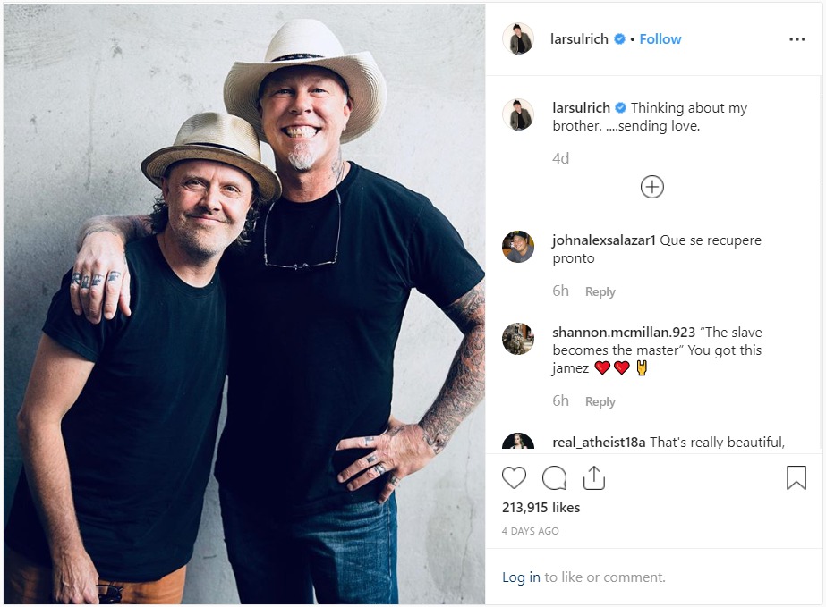The width and height of the screenshot is (826, 607).
Task: Click the post photo
Action: (x=244, y=304)
